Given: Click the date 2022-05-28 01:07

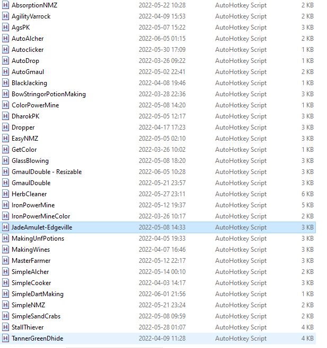Looking at the screenshot, I should click(162, 327).
